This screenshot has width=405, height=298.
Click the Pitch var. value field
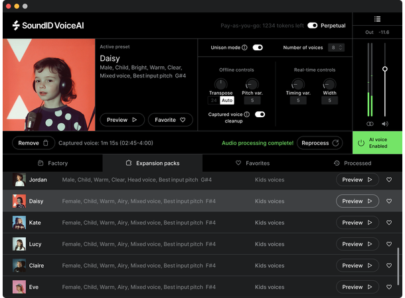[252, 100]
